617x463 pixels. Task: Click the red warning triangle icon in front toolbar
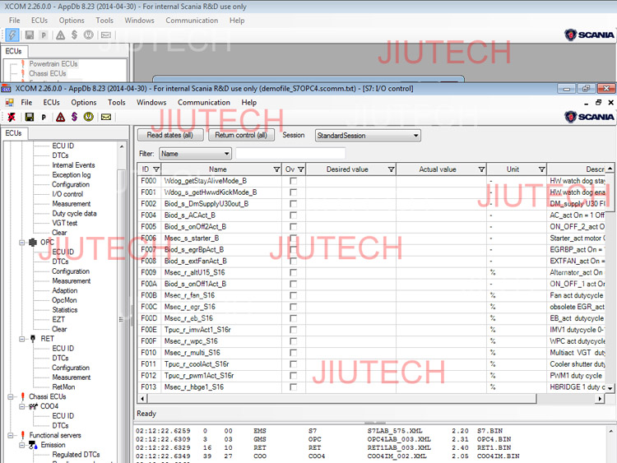tap(60, 117)
